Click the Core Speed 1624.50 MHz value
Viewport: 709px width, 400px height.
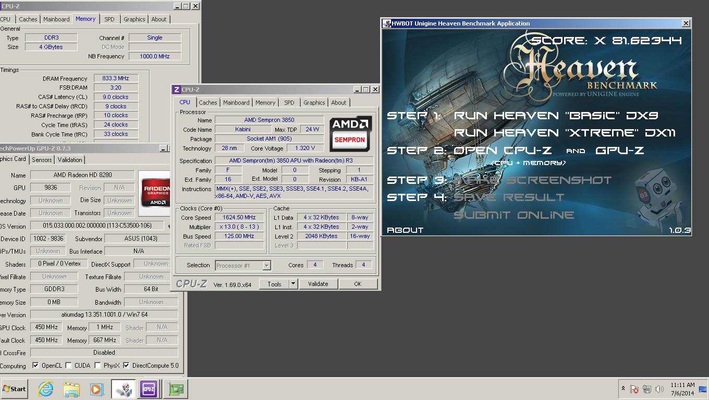(240, 218)
